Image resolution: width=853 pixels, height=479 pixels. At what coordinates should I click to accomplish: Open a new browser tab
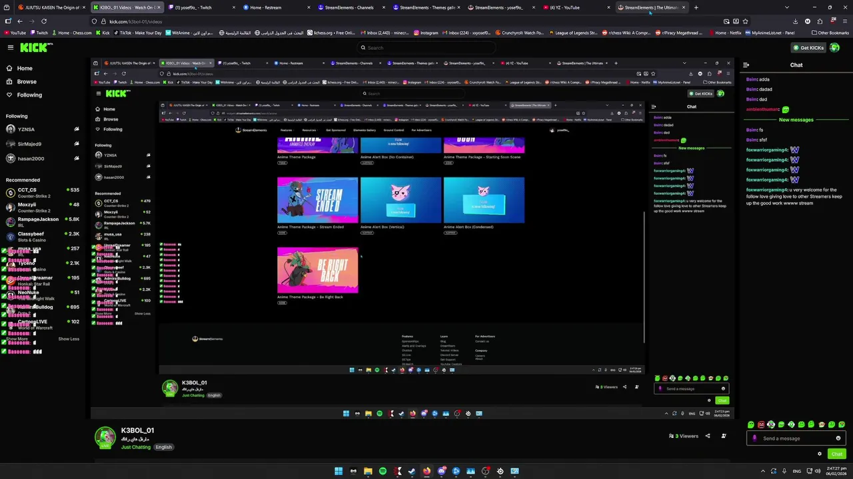[x=696, y=7]
